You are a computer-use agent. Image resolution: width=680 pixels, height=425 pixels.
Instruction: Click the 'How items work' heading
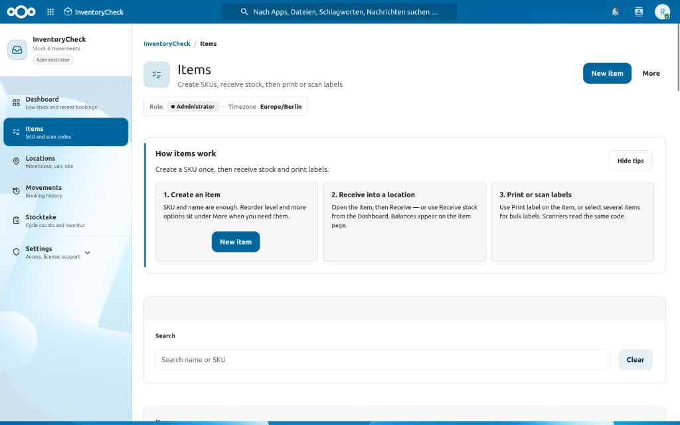(186, 153)
